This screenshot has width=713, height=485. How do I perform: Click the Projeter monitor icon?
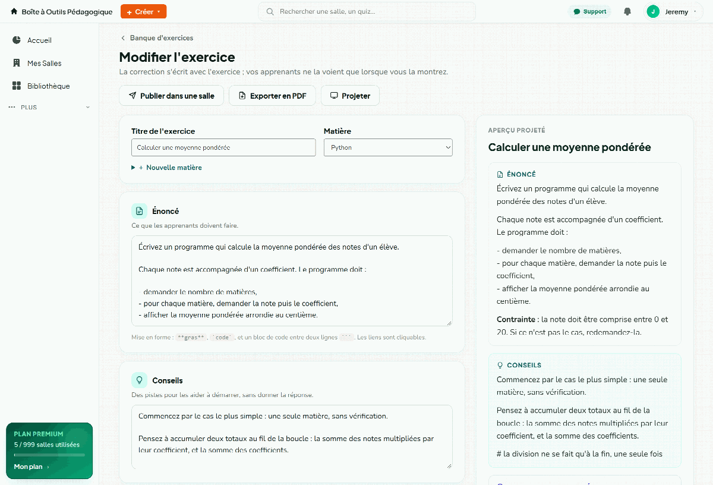[334, 96]
